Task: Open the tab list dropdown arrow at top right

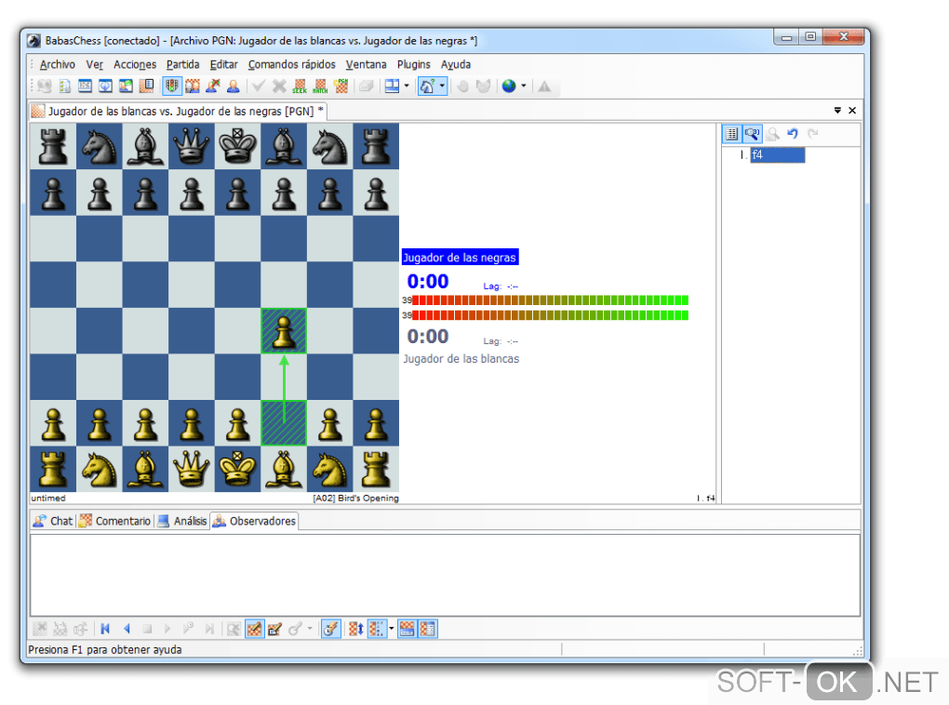Action: [x=837, y=110]
